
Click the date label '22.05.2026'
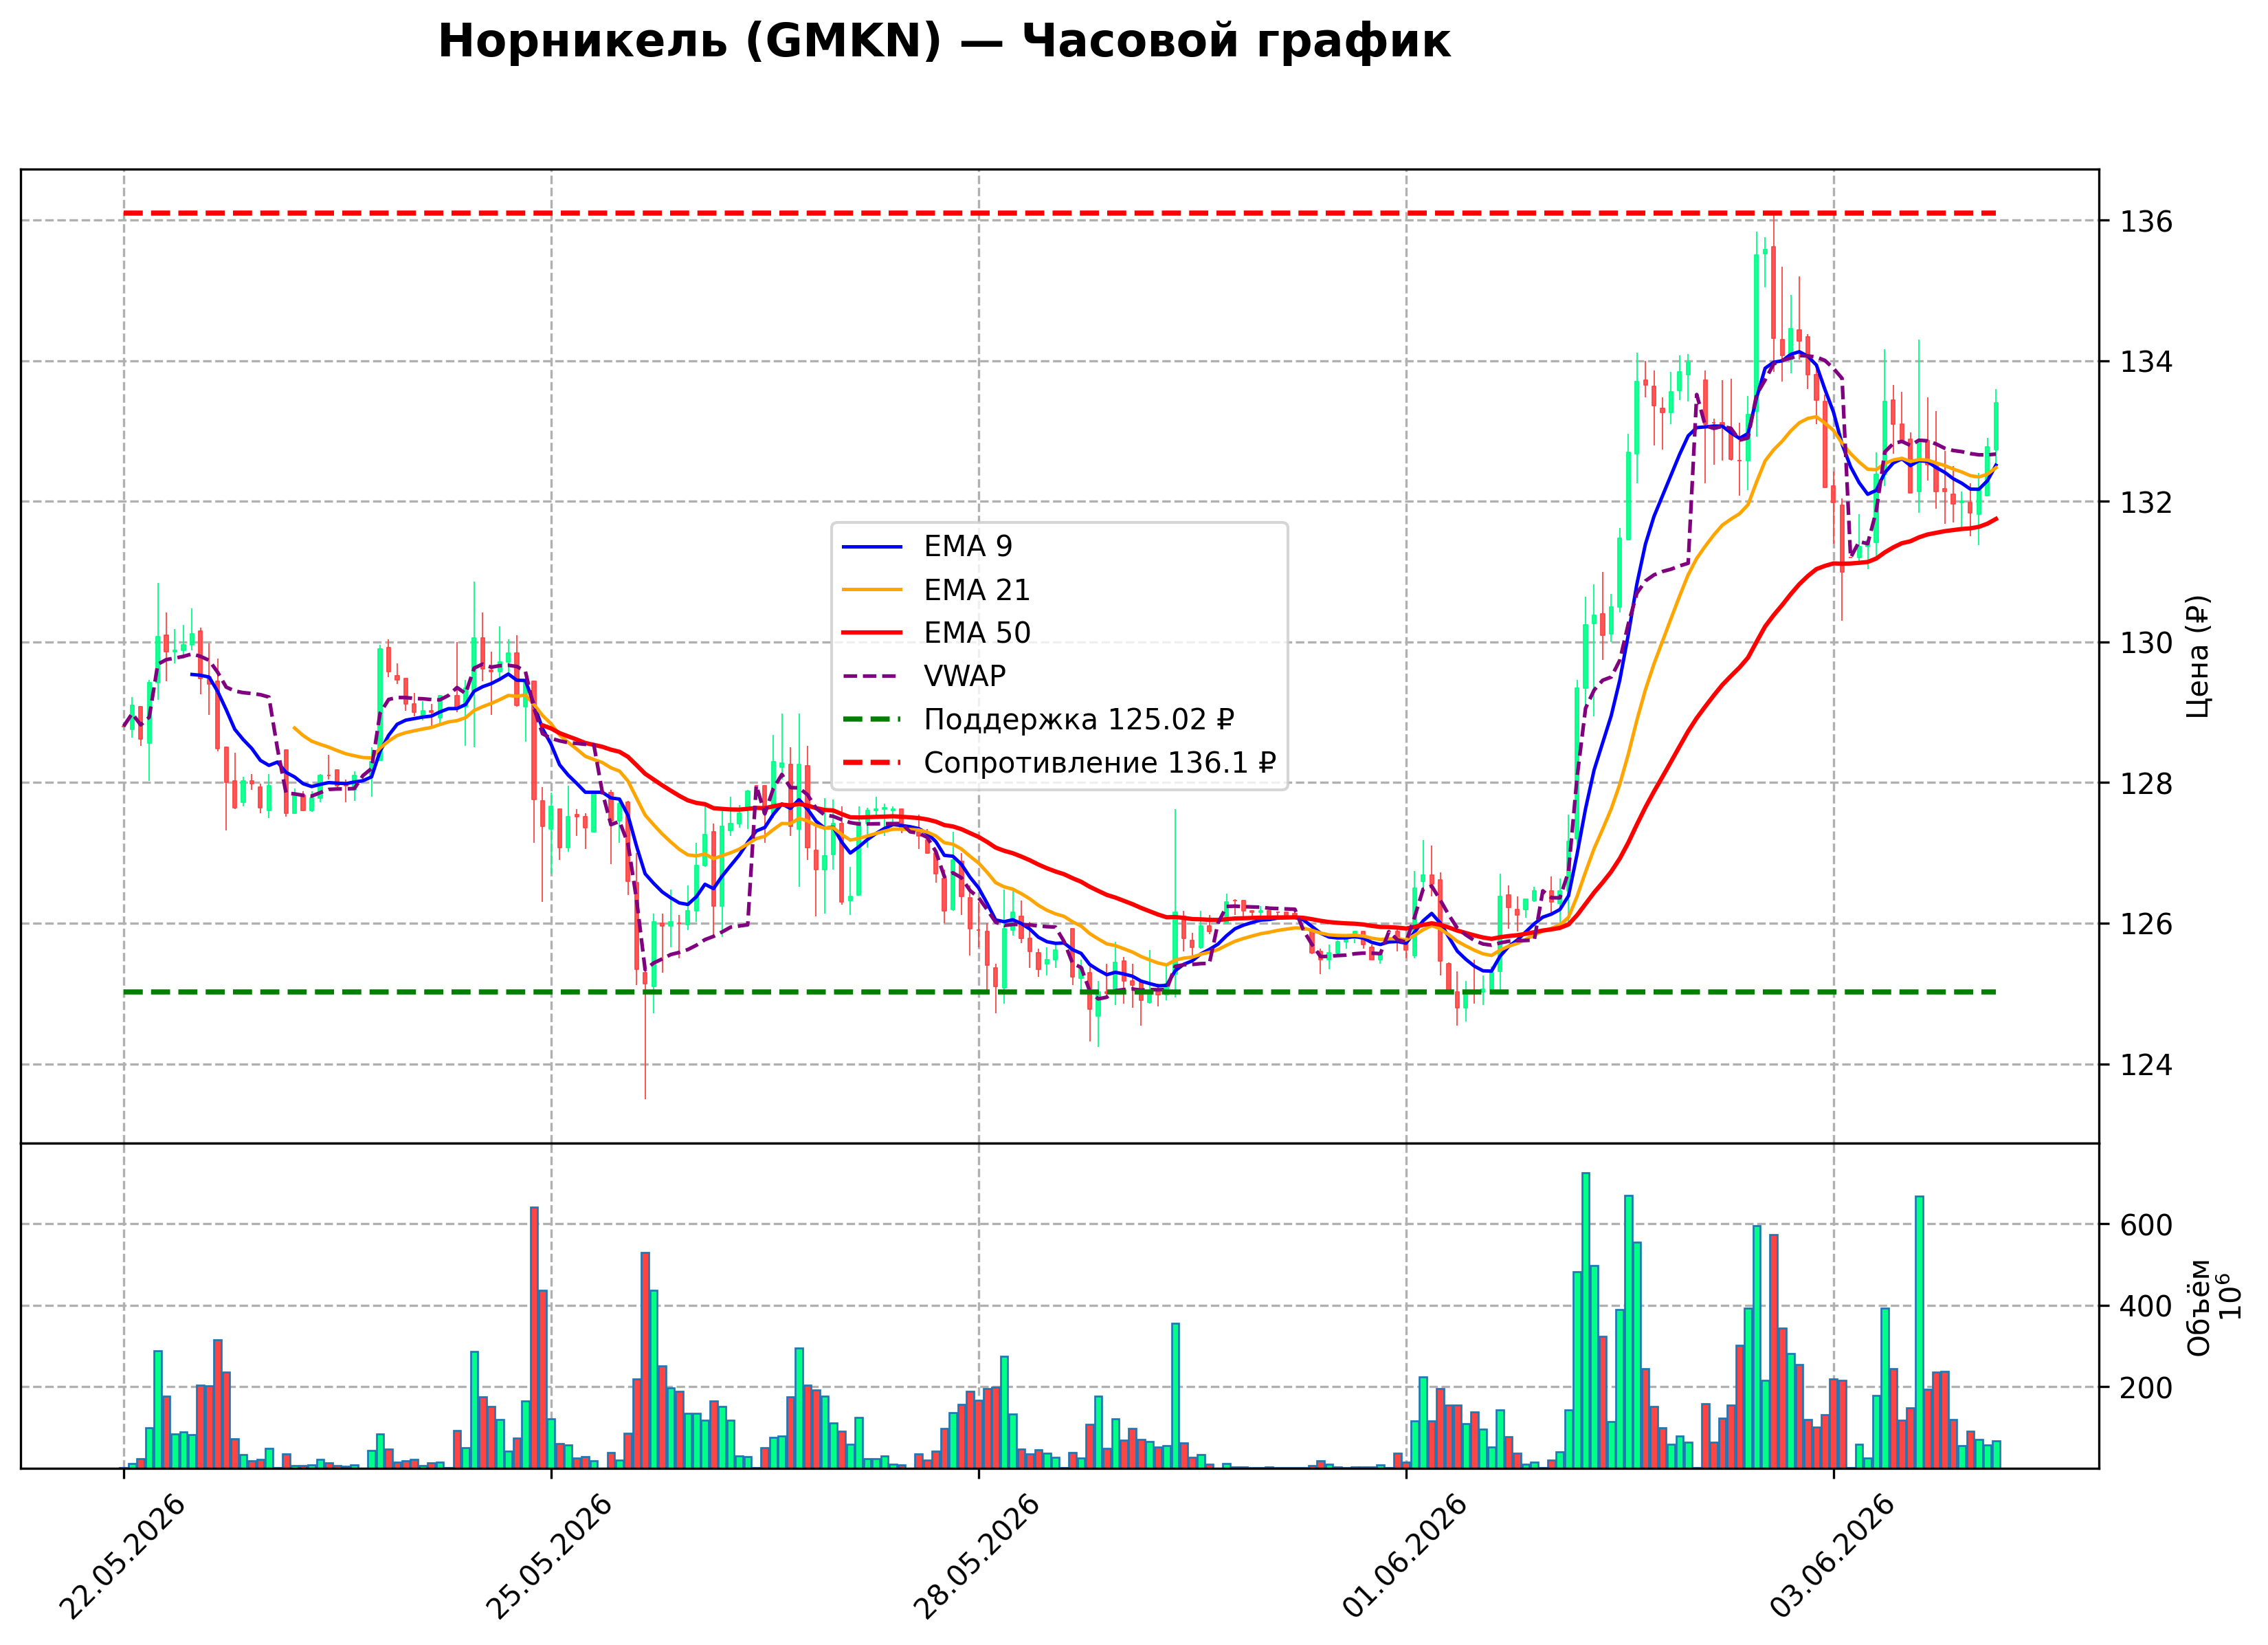pos(122,1558)
